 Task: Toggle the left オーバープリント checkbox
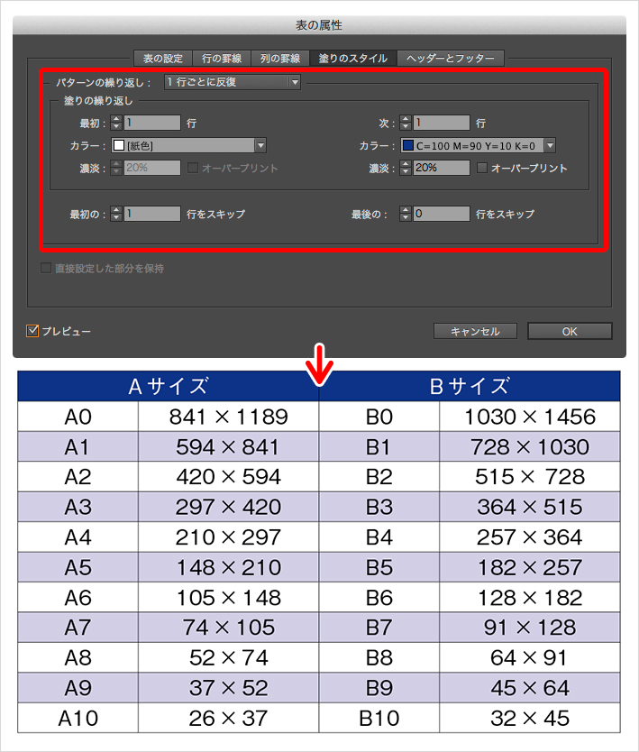193,168
